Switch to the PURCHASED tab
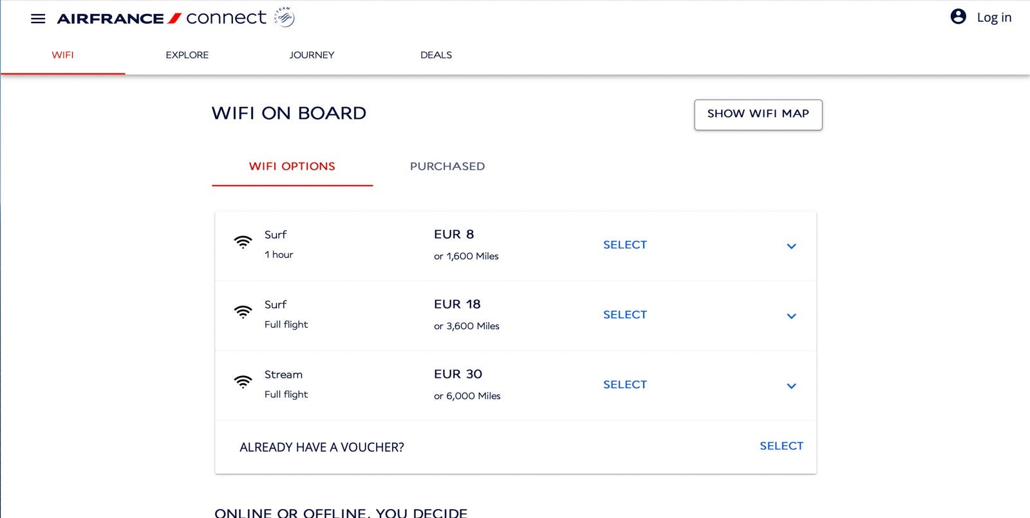 point(447,166)
